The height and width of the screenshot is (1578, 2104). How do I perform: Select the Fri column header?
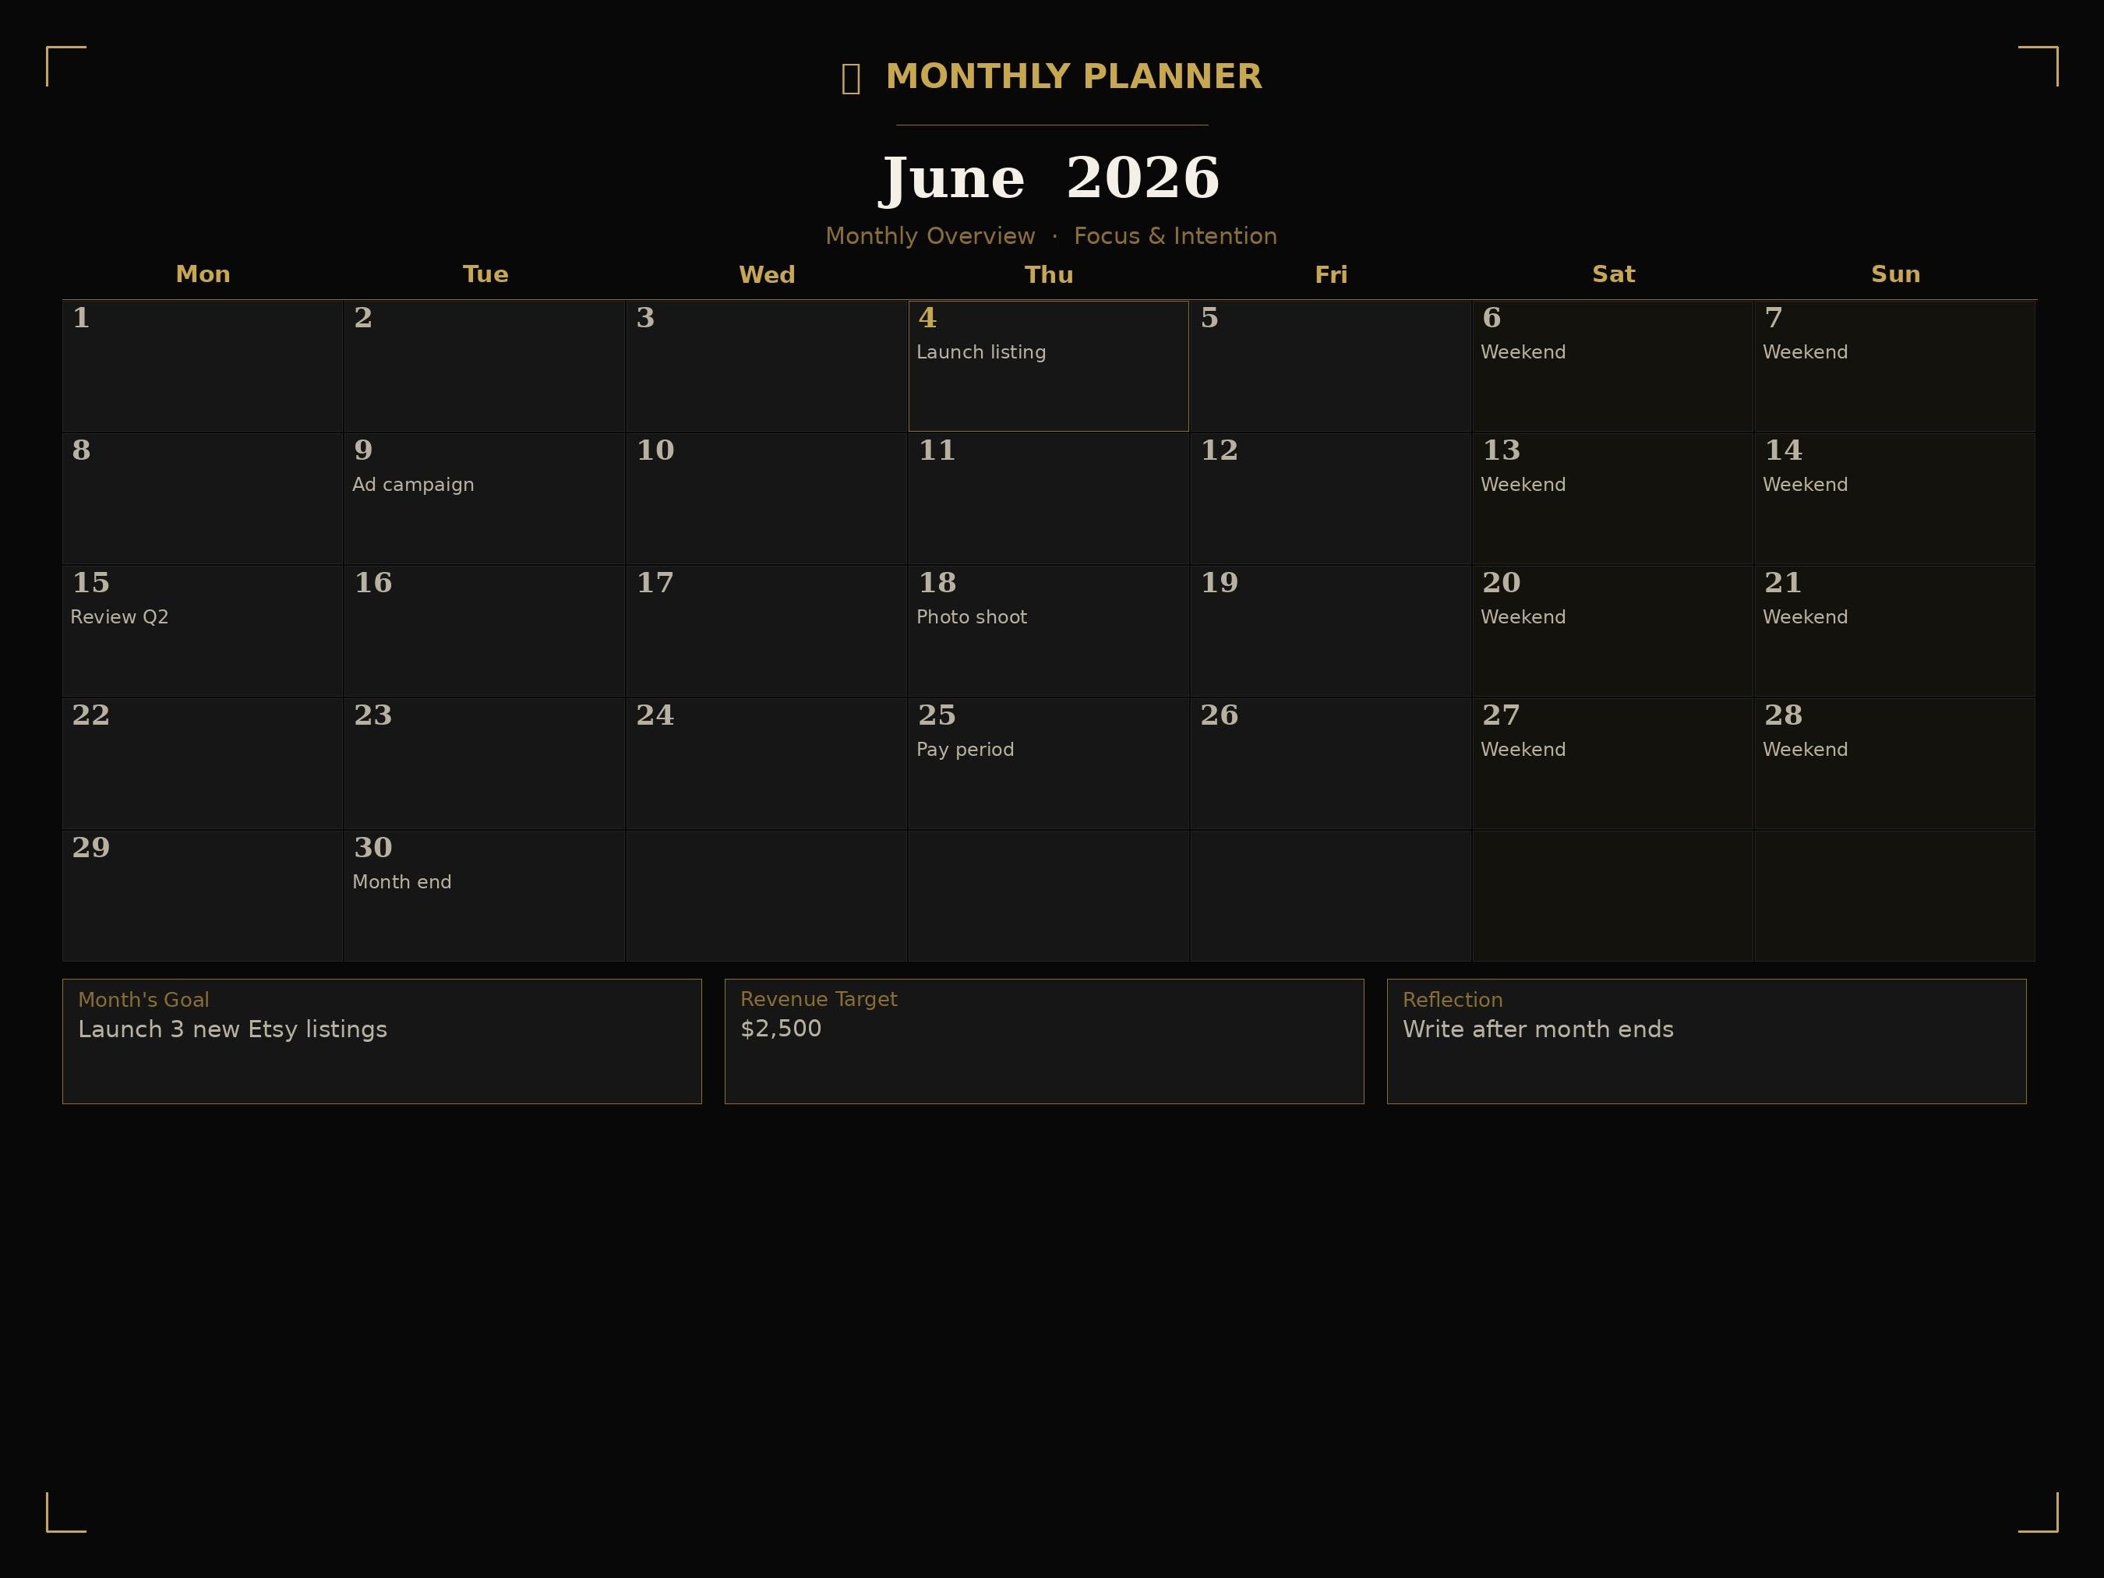coord(1331,275)
